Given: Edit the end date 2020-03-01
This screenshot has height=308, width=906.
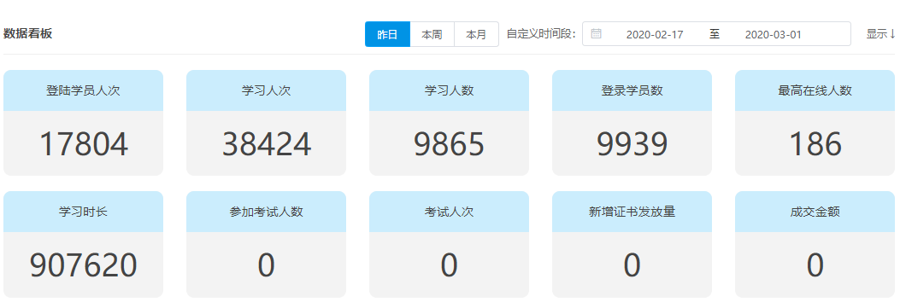Looking at the screenshot, I should [x=774, y=35].
